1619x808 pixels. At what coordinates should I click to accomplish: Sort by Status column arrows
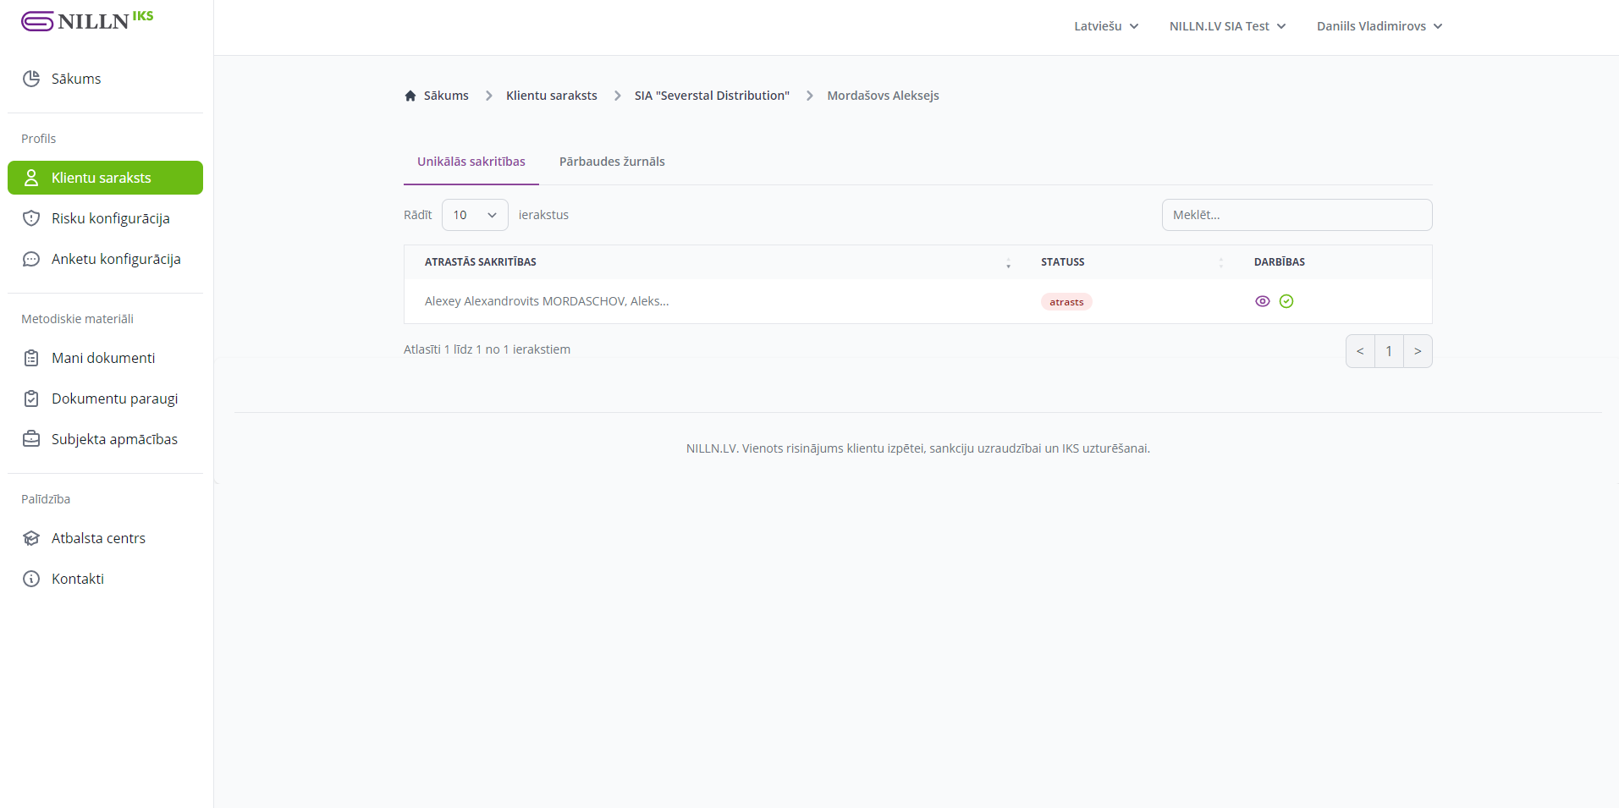(x=1220, y=263)
